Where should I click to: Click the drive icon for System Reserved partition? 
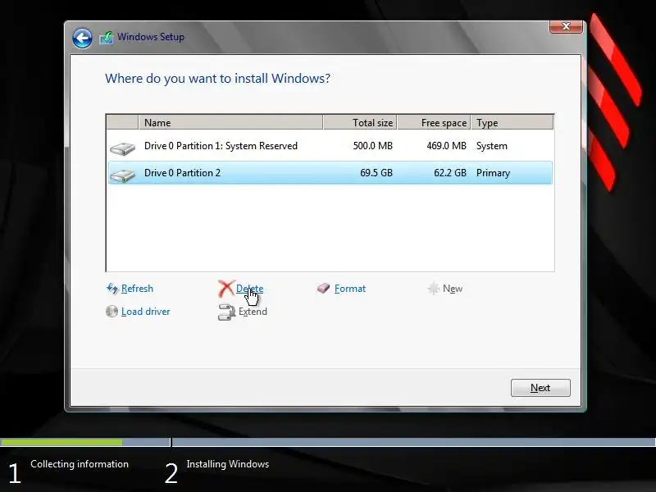point(122,148)
